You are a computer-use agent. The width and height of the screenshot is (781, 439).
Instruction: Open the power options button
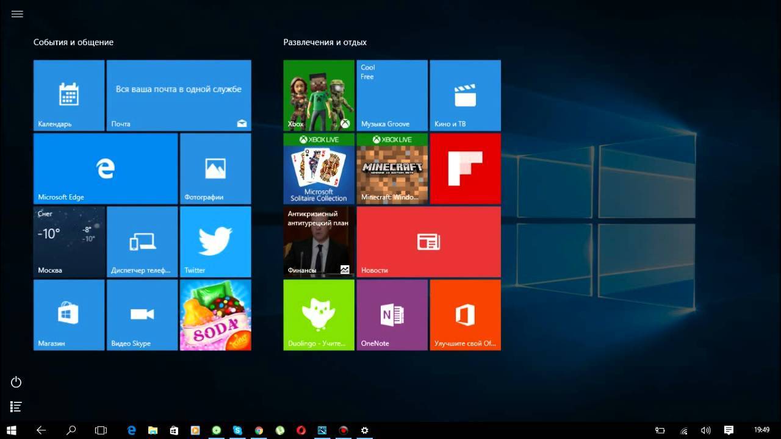[16, 382]
